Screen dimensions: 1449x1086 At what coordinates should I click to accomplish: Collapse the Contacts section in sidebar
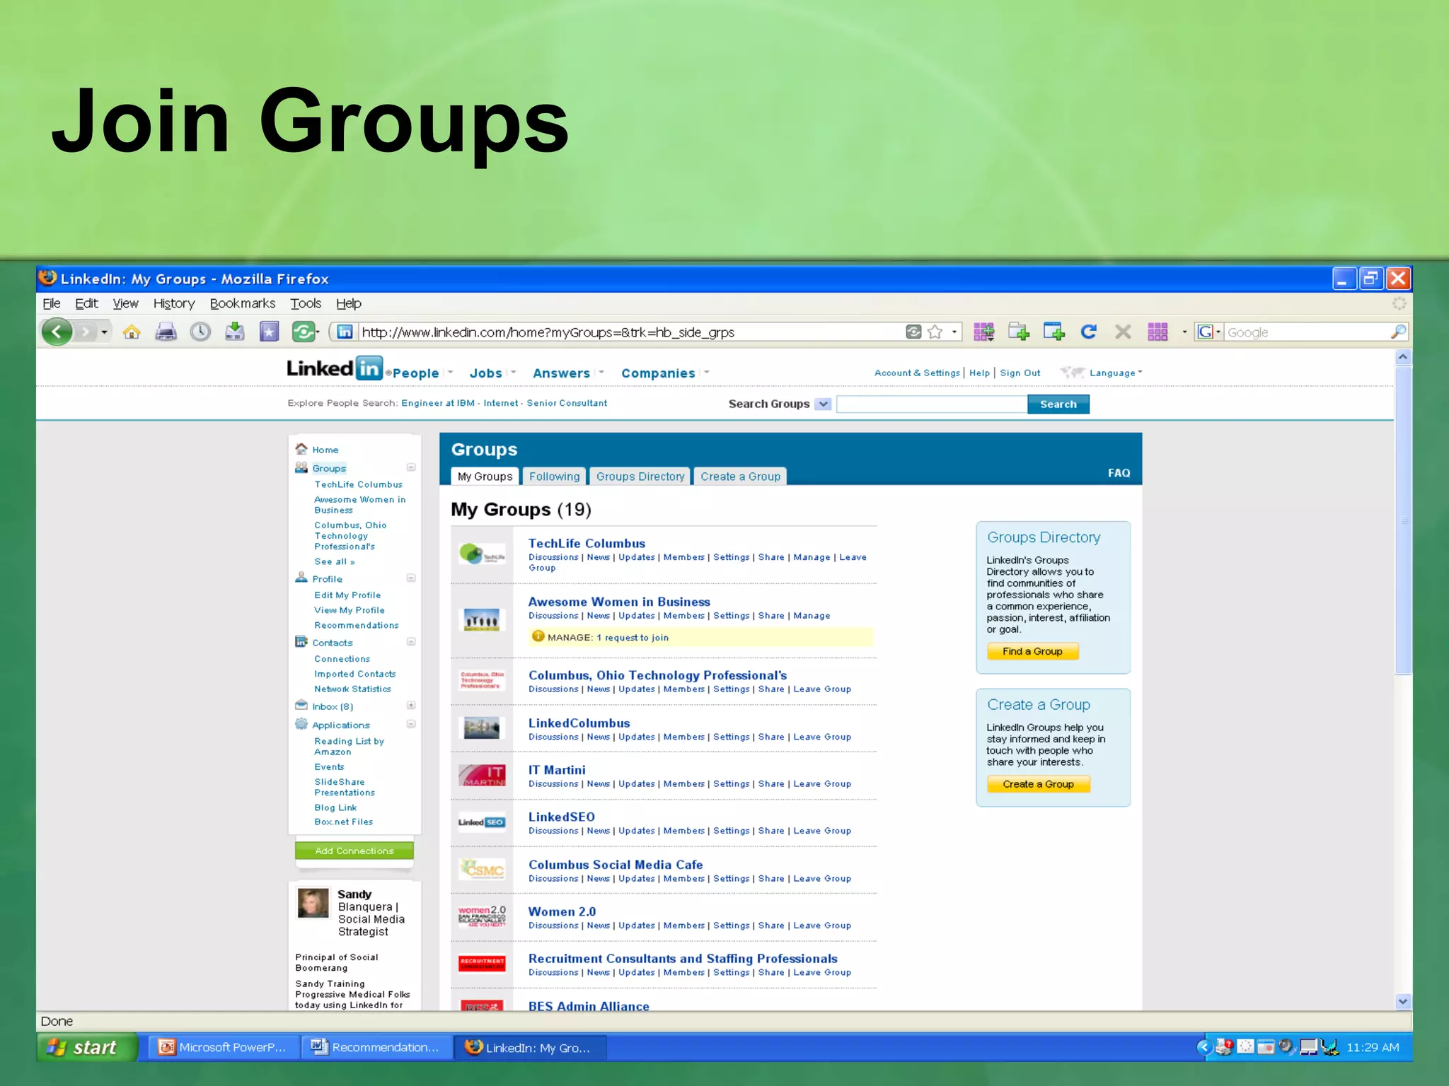pos(411,642)
